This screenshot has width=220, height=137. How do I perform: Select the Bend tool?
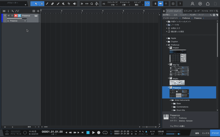tap(69, 4)
